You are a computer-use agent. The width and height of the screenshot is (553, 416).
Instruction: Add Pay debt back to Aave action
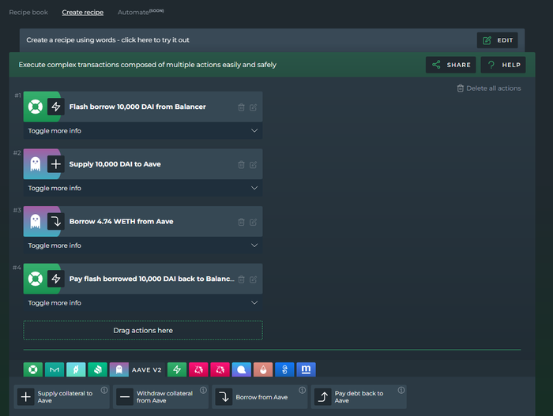[x=359, y=397]
